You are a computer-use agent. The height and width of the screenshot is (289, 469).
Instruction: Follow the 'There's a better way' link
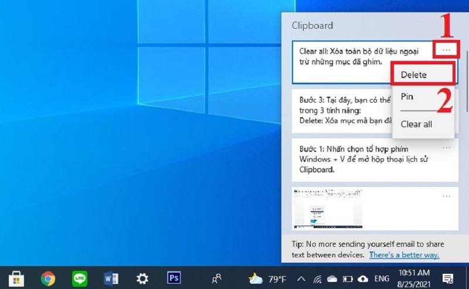(x=404, y=255)
